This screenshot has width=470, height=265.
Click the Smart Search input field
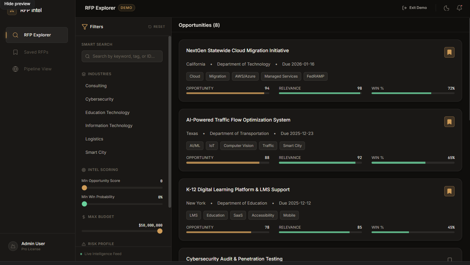click(x=122, y=56)
